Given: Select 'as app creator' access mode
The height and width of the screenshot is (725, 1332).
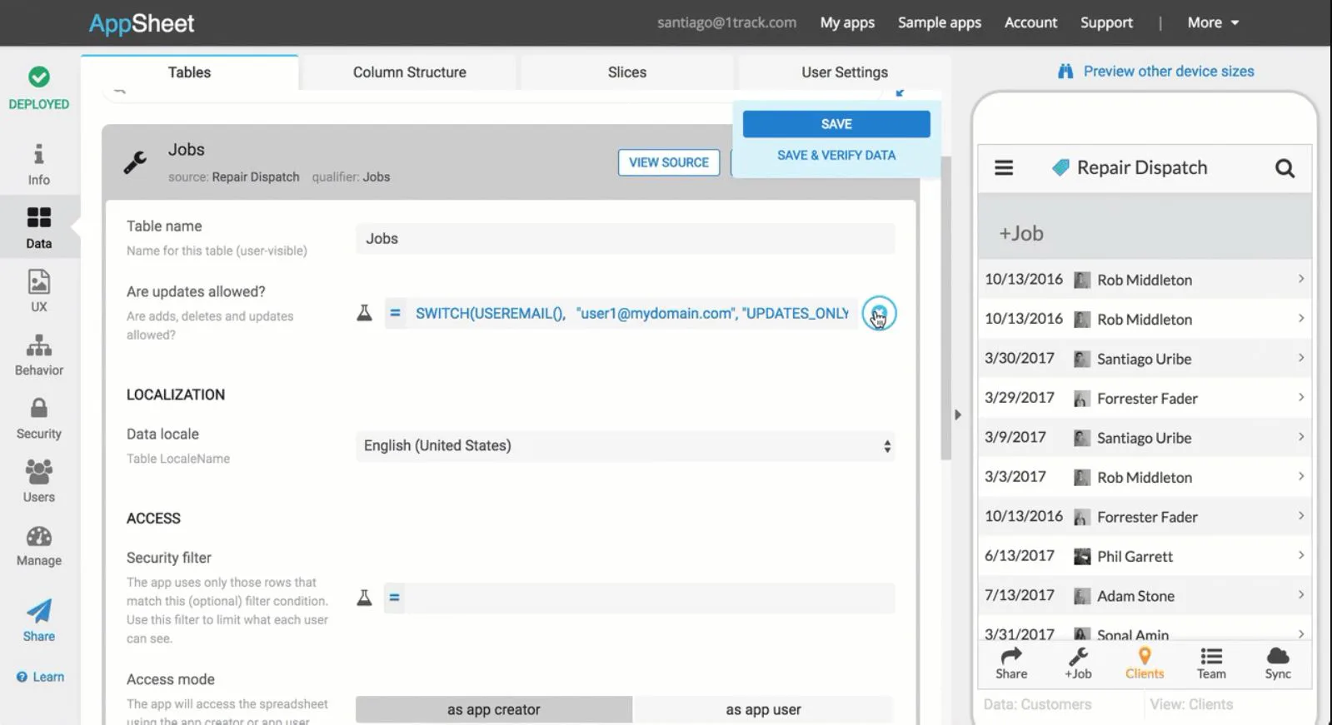Looking at the screenshot, I should pyautogui.click(x=494, y=709).
